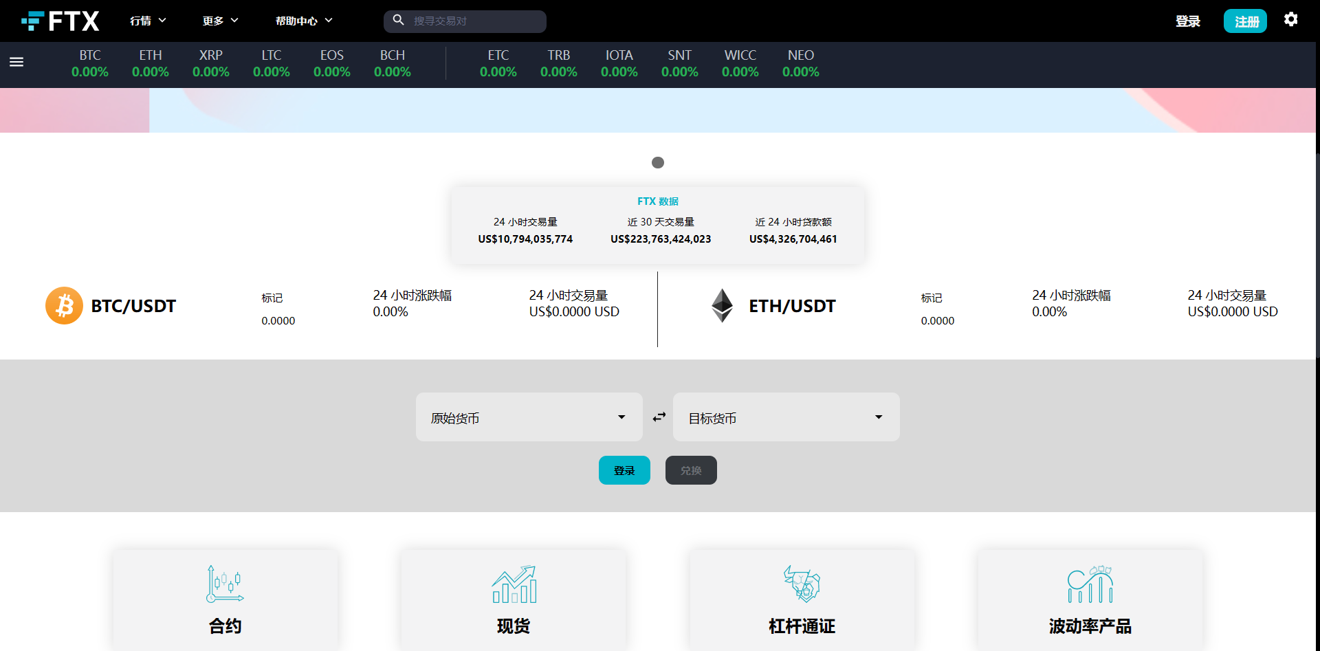Click the US$10,794,035,774 24h volume value

(525, 239)
